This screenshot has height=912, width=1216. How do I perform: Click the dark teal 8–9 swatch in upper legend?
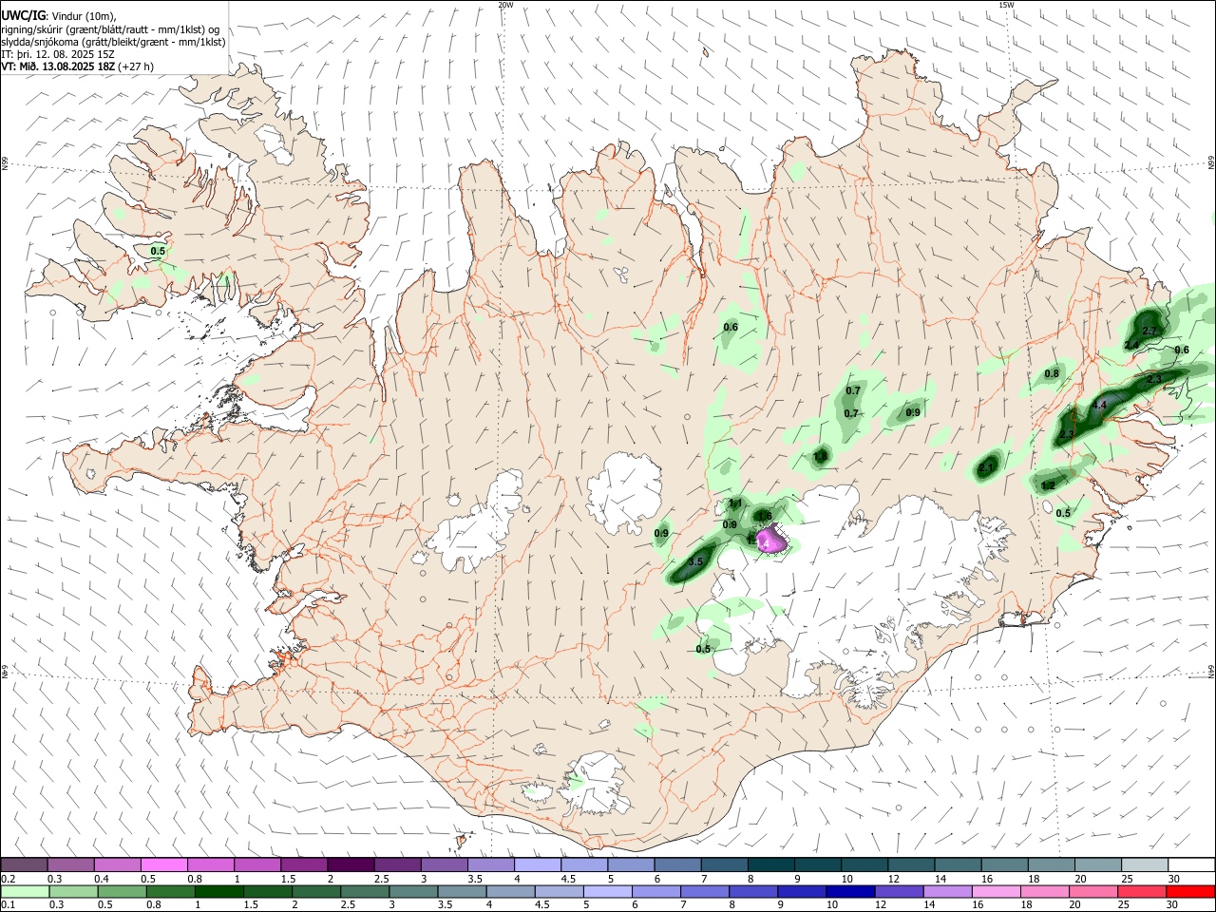(x=770, y=865)
